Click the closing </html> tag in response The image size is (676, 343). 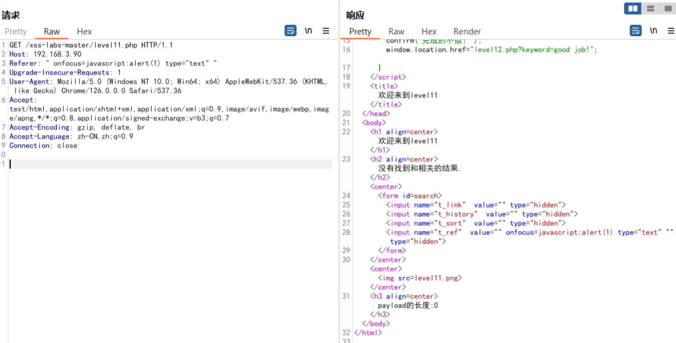pos(368,333)
